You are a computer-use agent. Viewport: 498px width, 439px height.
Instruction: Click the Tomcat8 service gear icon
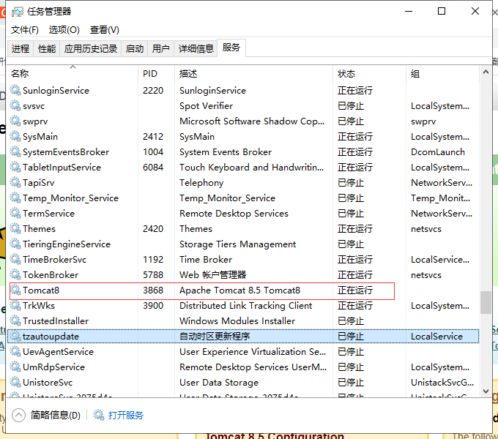[15, 290]
